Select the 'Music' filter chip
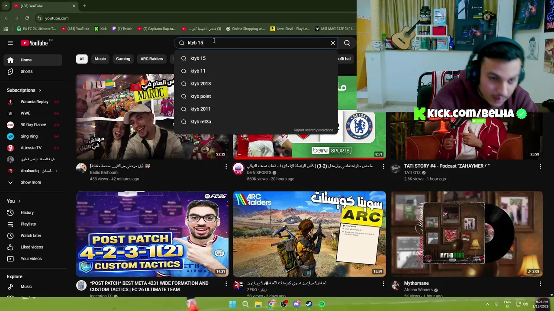The width and height of the screenshot is (554, 311). coord(100,59)
